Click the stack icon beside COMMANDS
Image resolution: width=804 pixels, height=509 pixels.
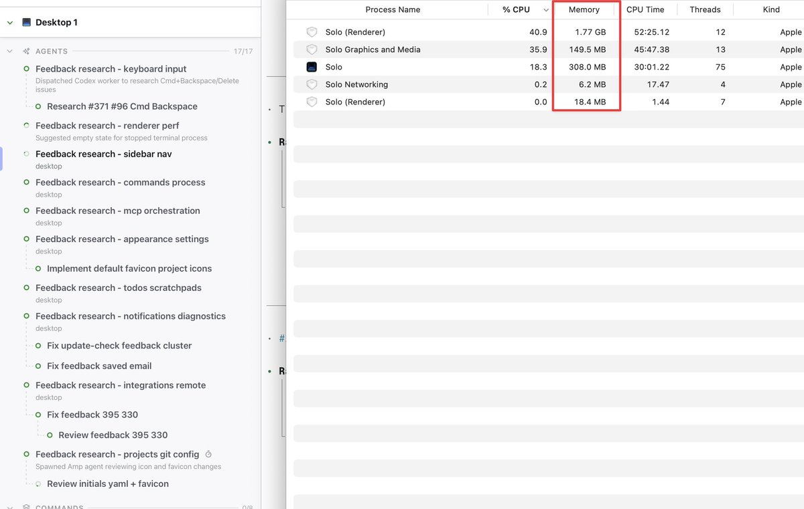coord(26,508)
